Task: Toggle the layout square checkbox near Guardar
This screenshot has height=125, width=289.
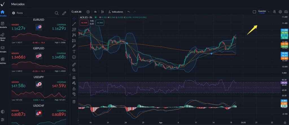Action: click(254, 12)
